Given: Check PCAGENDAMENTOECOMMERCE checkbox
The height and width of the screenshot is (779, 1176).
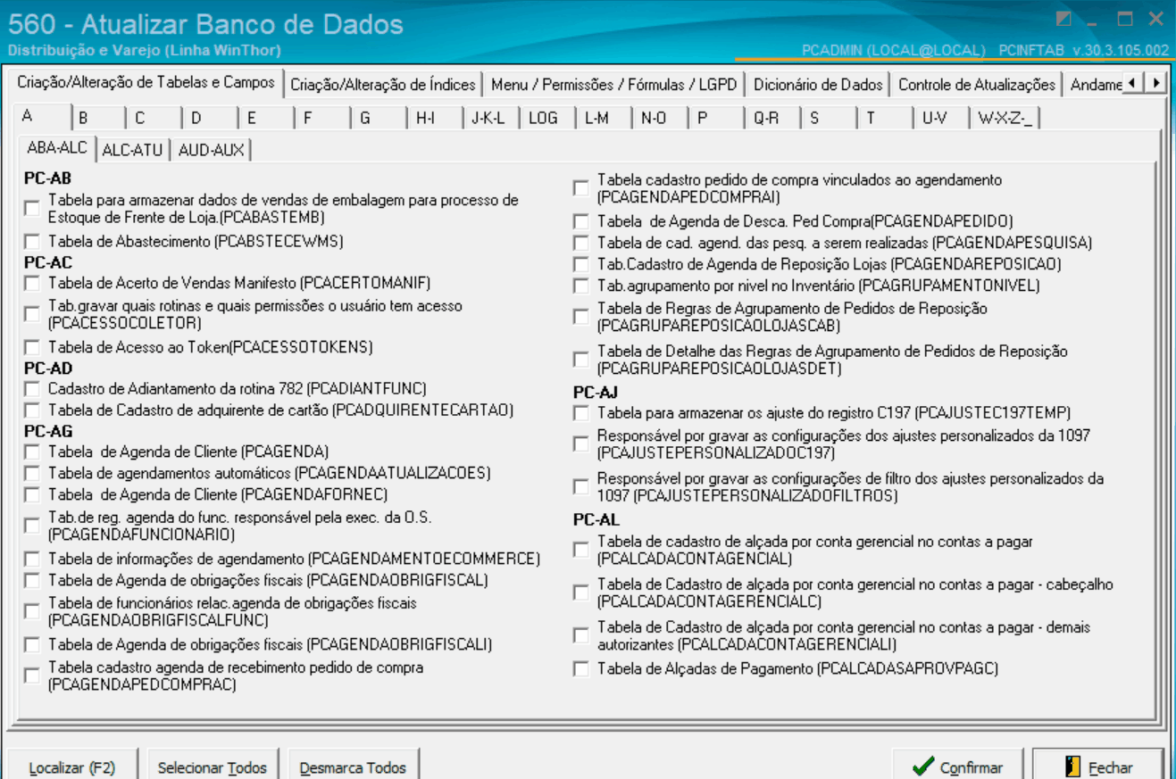Looking at the screenshot, I should tap(32, 559).
